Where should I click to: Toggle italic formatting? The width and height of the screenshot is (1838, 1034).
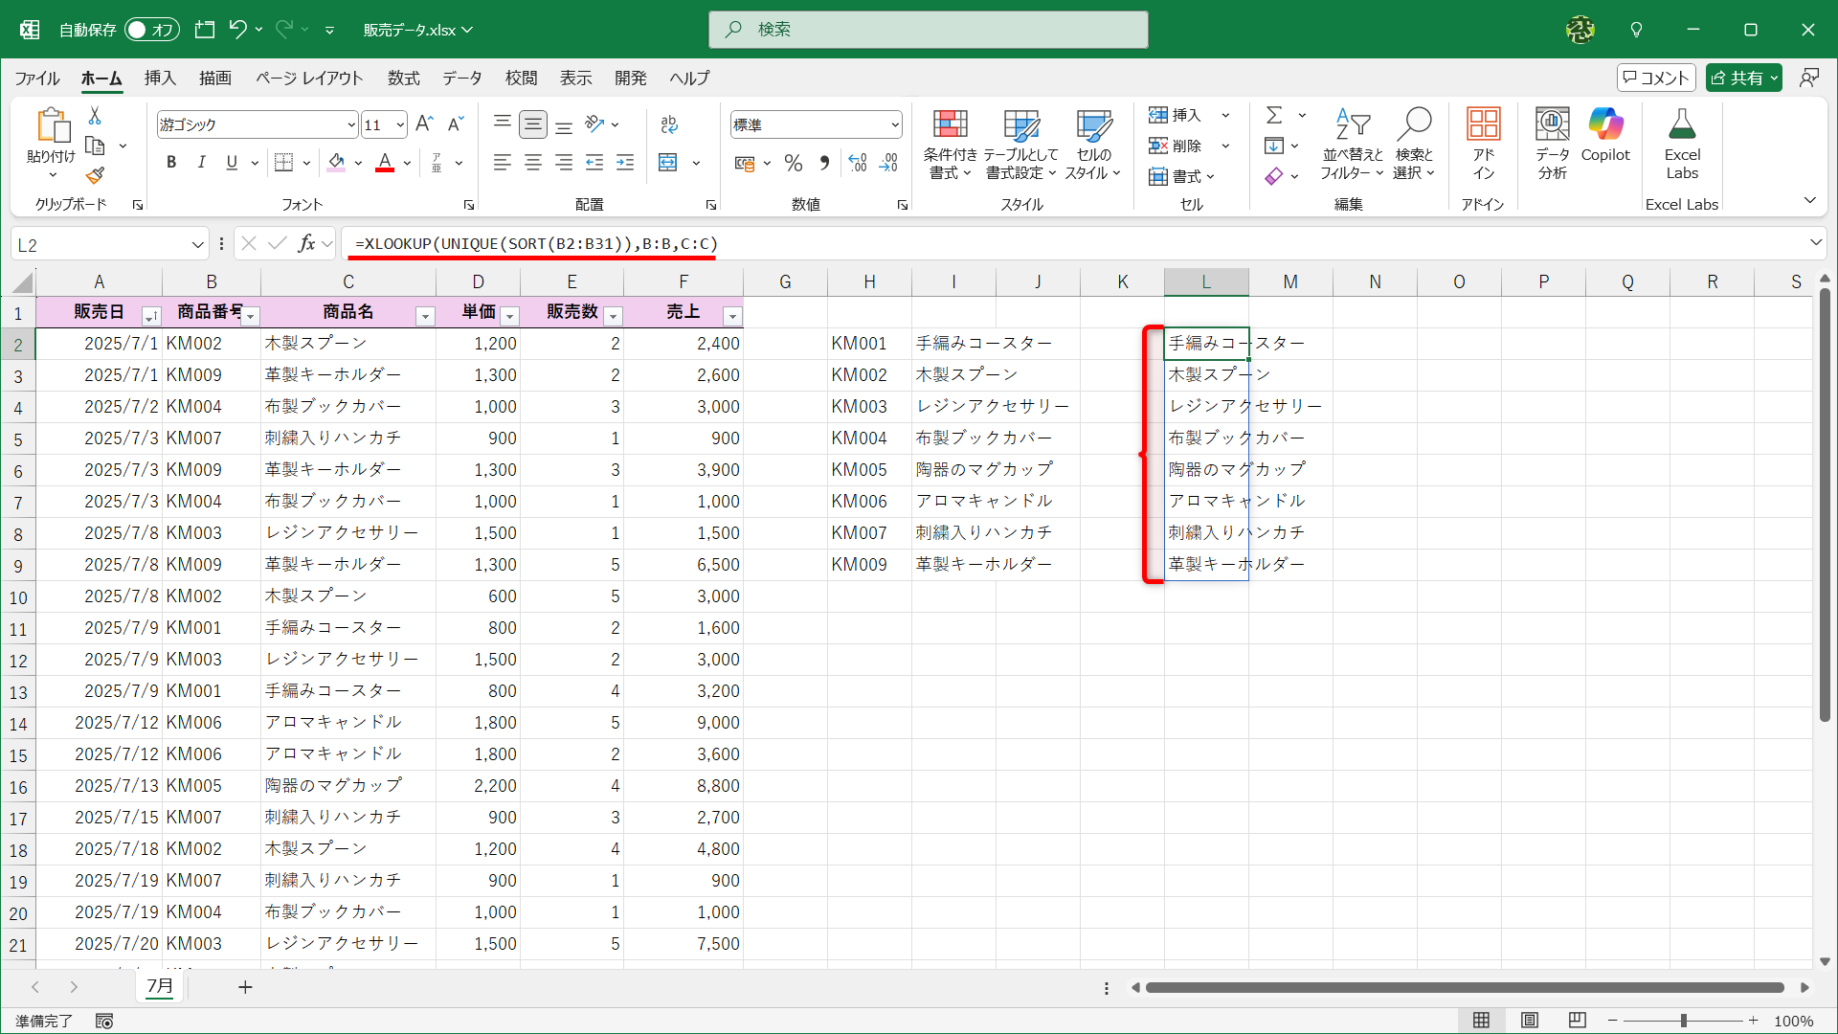[201, 163]
